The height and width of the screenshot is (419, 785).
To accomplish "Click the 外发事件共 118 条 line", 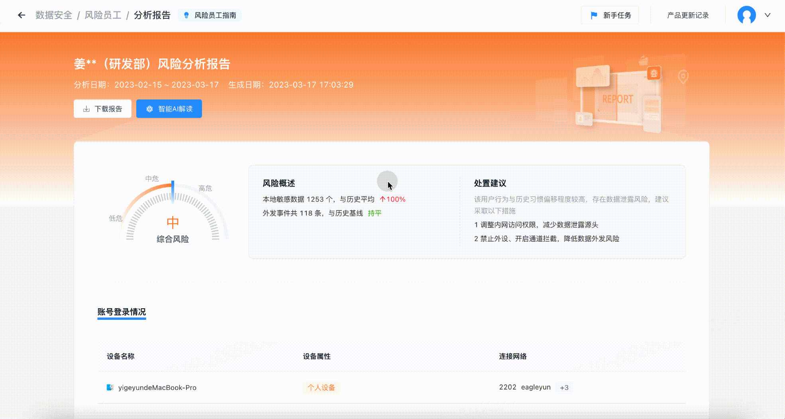I will point(322,213).
